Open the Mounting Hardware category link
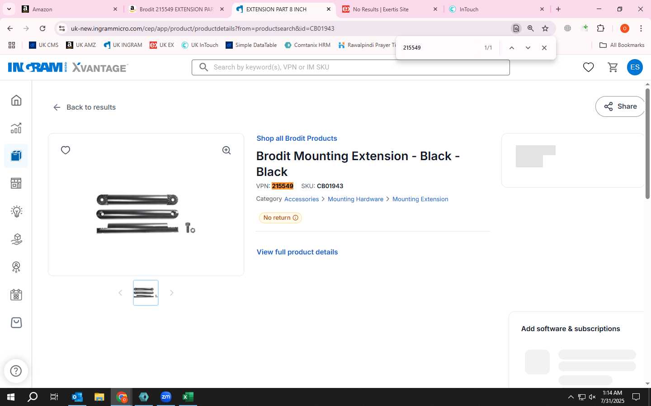 point(355,199)
